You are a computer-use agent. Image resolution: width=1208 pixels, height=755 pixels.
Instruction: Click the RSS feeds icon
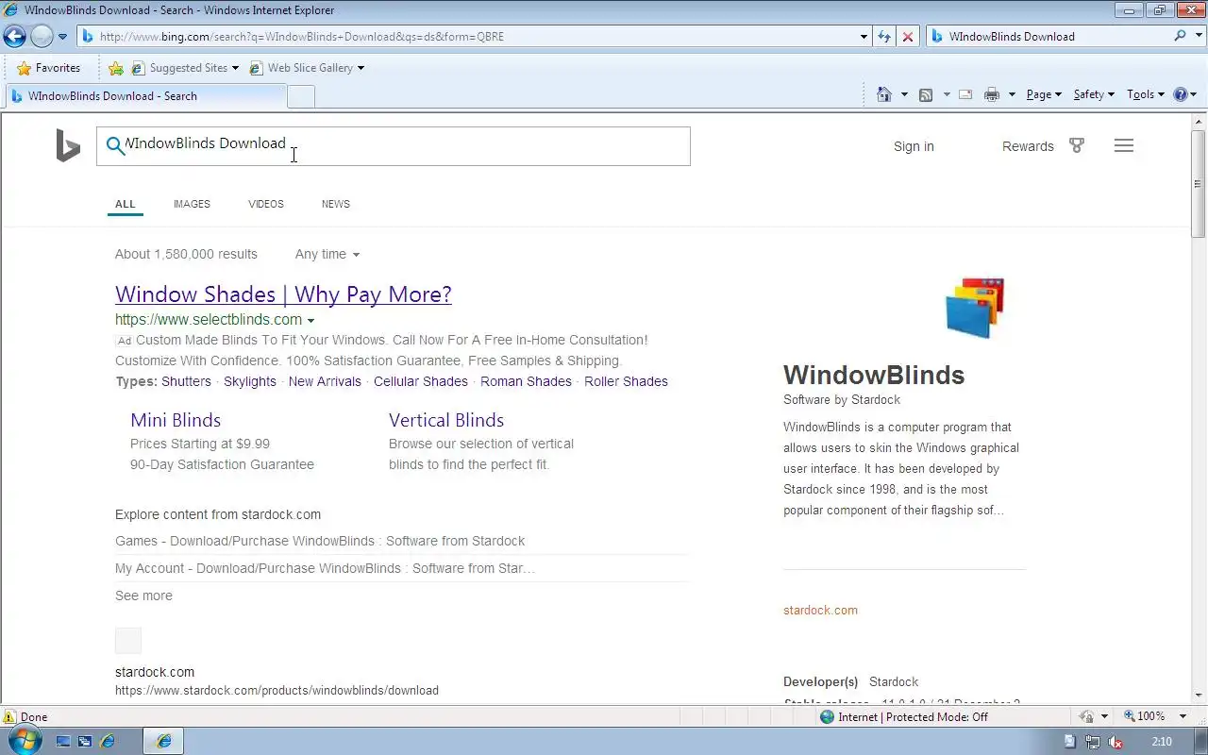pos(926,94)
